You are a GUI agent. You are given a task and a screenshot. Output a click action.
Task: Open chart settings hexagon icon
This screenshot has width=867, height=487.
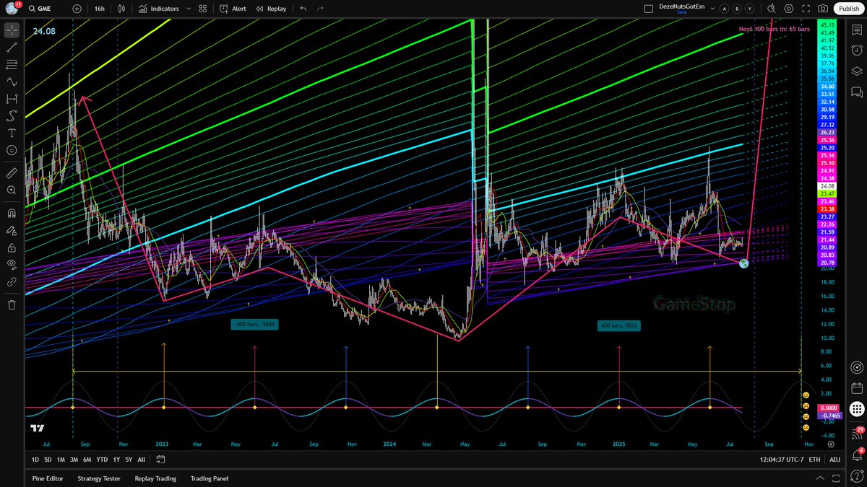click(788, 9)
